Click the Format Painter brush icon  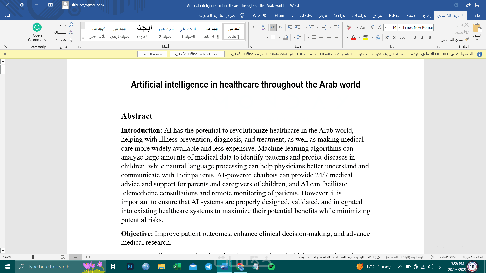point(467,39)
